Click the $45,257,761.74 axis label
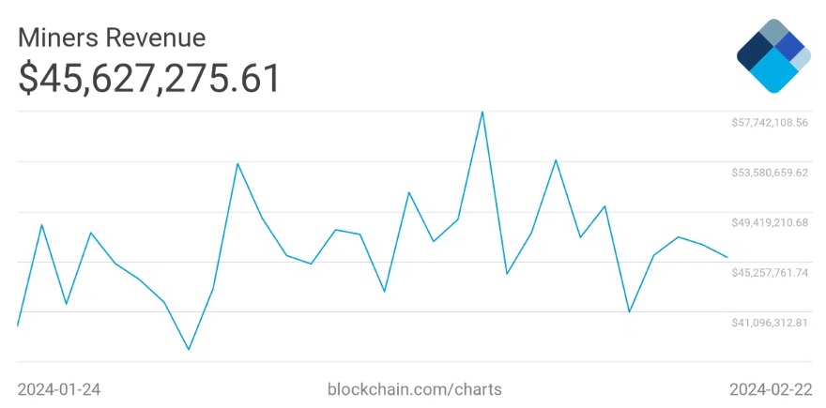This screenshot has height=408, width=826. 770,273
